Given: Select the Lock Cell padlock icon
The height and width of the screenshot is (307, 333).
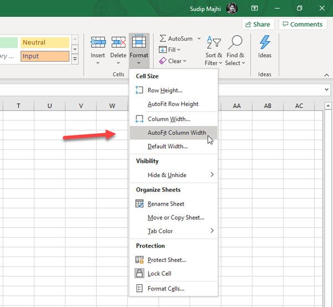Looking at the screenshot, I should tap(139, 274).
